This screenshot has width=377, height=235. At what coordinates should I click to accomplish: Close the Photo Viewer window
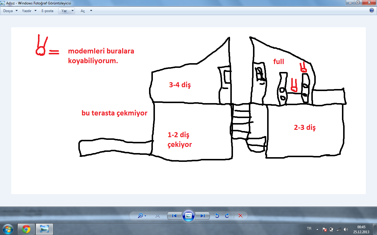click(x=368, y=3)
